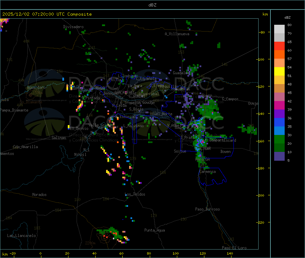Image resolution: width=305 pixels, height=258 pixels.
Task: Click the Atuel_Norte map label
Action: click(161, 114)
